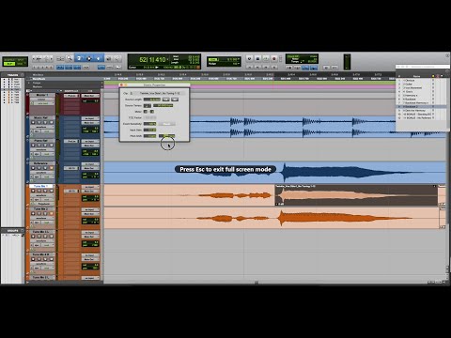Image resolution: width=451 pixels, height=338 pixels.
Task: Open Reference track waveform view selector
Action: pyautogui.click(x=42, y=173)
